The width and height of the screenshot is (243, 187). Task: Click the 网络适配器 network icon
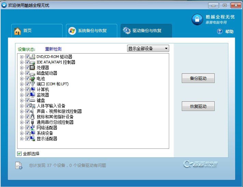32,128
